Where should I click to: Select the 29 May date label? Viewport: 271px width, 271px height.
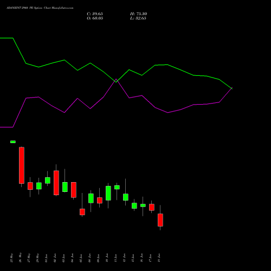38,258
